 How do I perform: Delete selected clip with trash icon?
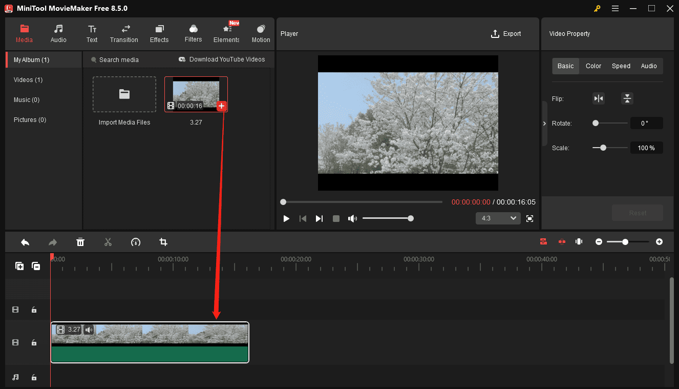[80, 241]
